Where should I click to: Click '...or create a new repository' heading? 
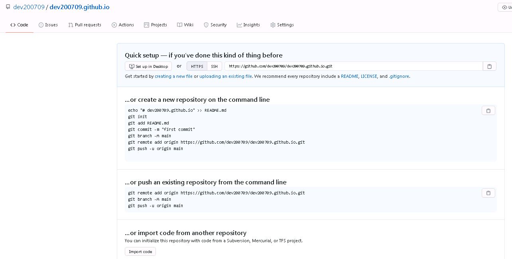197,100
